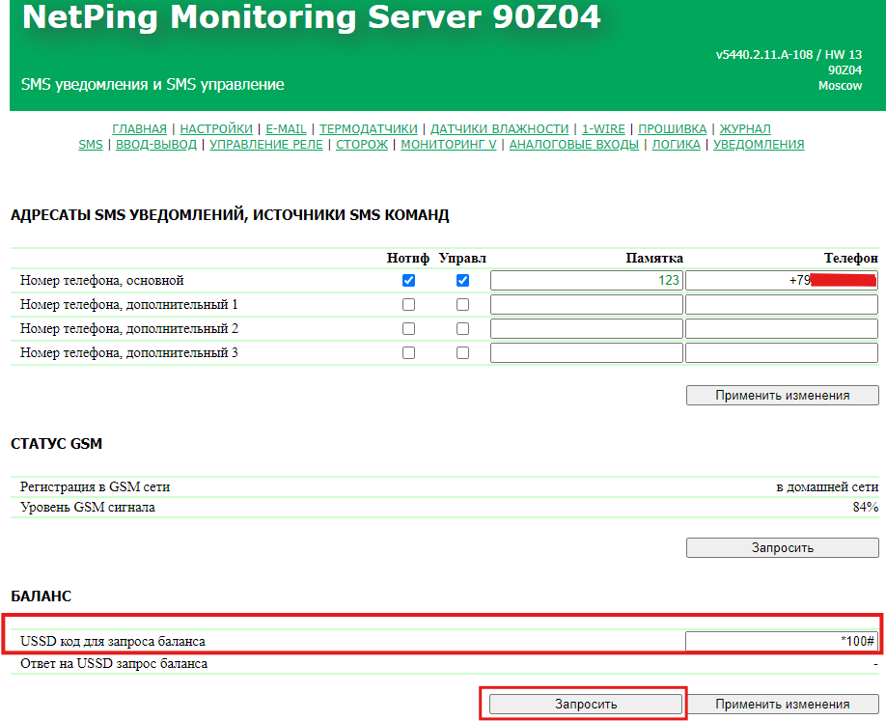Screen dimensions: 886x721
Task: Navigate to ТЕРМОДАТЧИКИ page
Action: point(368,128)
